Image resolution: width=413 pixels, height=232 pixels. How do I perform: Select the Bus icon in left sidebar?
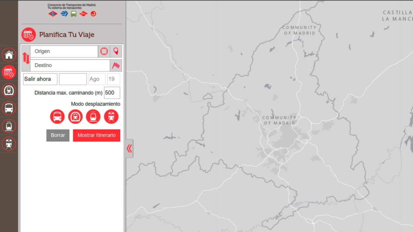coord(9,108)
